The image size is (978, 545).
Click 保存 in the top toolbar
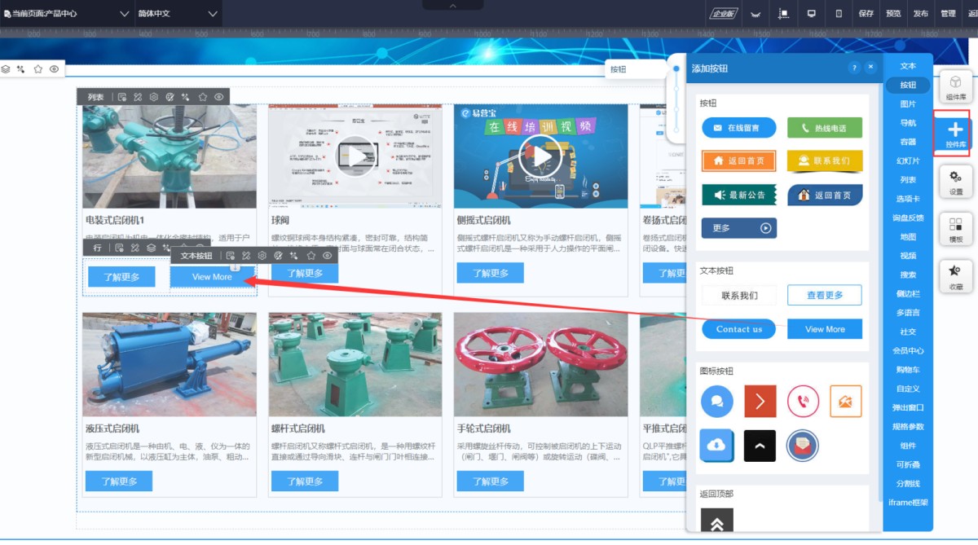(x=866, y=14)
